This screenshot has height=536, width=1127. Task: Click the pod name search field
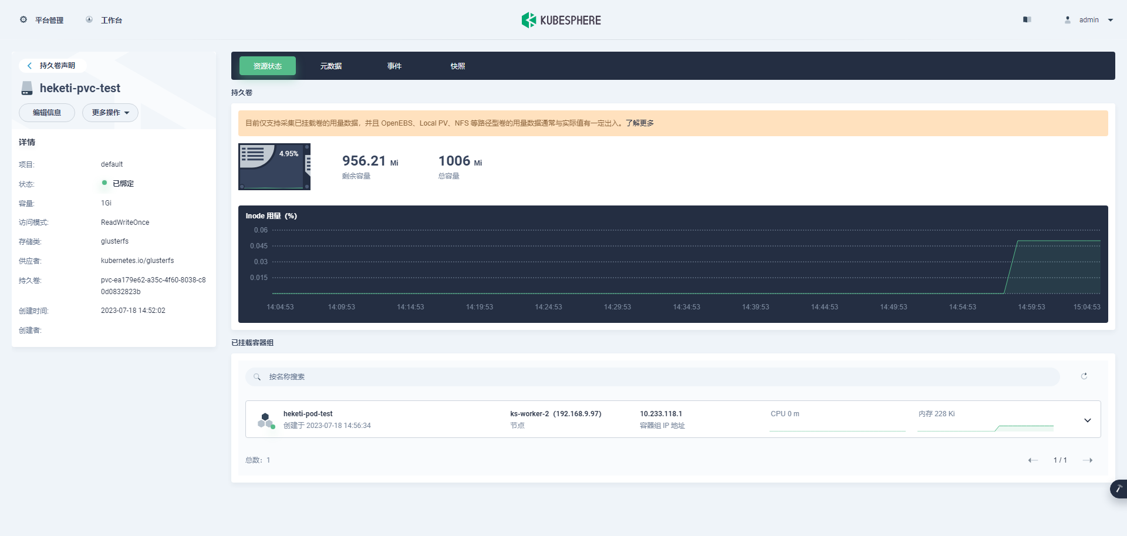tap(652, 377)
